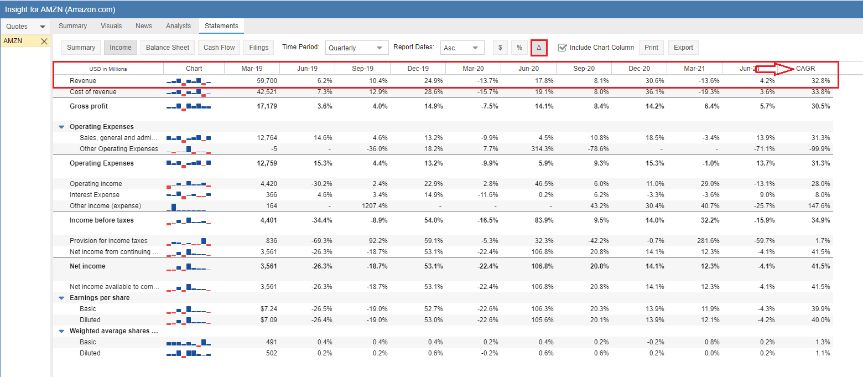Go to the Analysts tab
The image size is (863, 377).
point(178,26)
